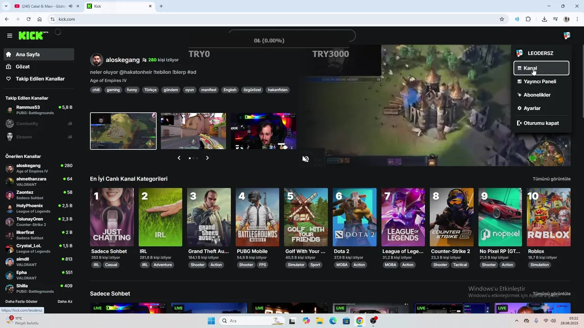
Task: View all top categories via Tümünü görüntüle
Action: (x=552, y=179)
